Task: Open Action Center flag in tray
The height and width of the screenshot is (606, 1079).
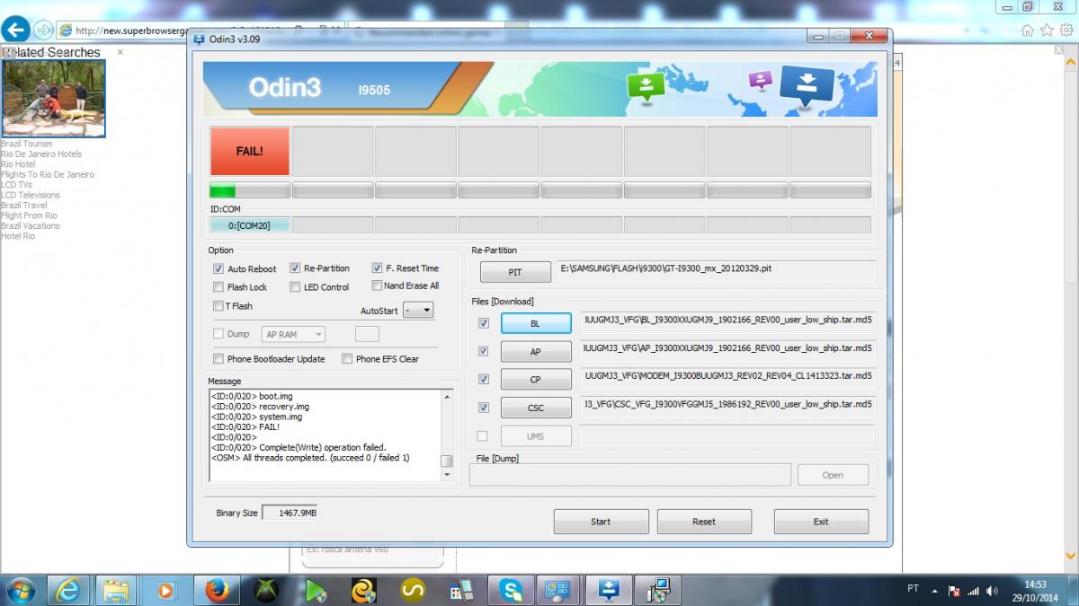Action: (x=955, y=591)
